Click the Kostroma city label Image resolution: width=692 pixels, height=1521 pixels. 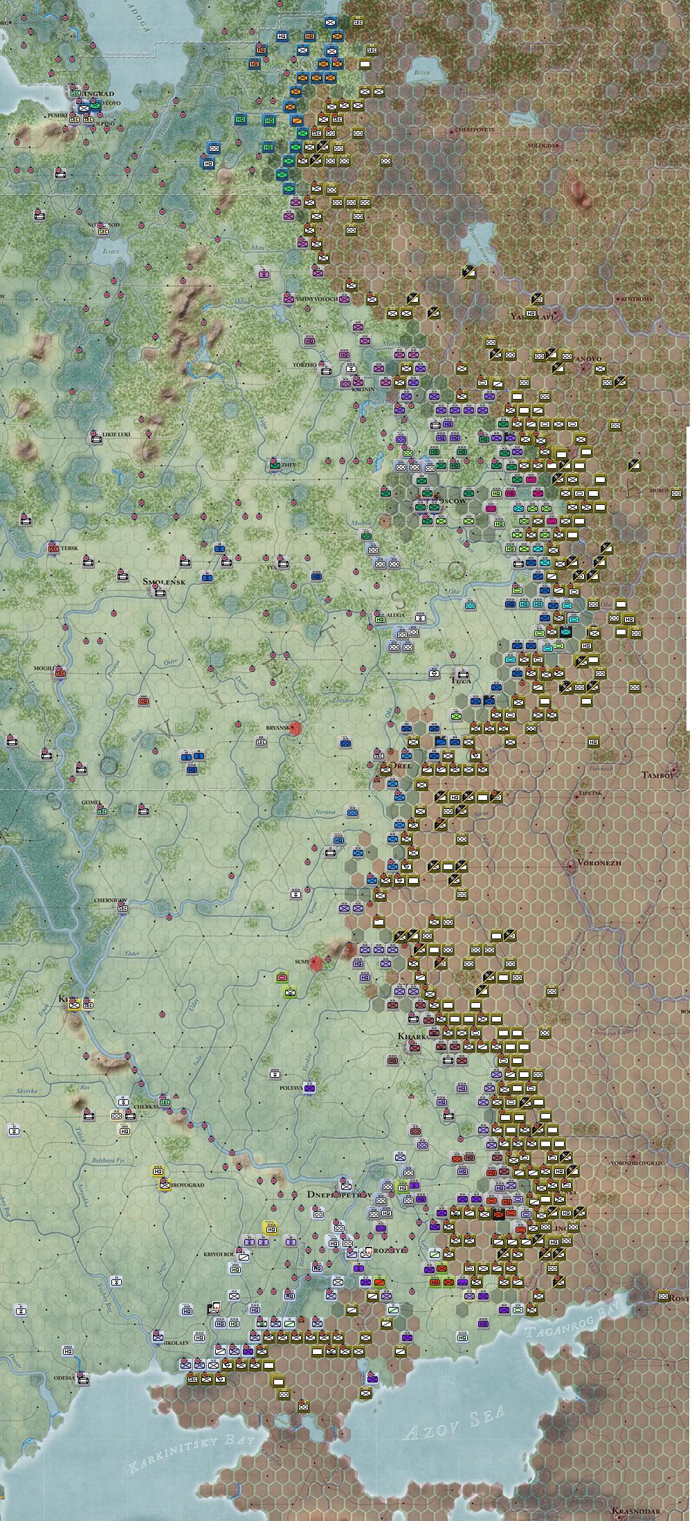click(x=637, y=299)
